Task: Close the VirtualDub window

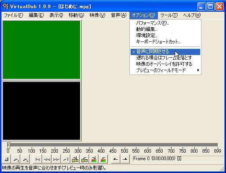Action: [219, 7]
